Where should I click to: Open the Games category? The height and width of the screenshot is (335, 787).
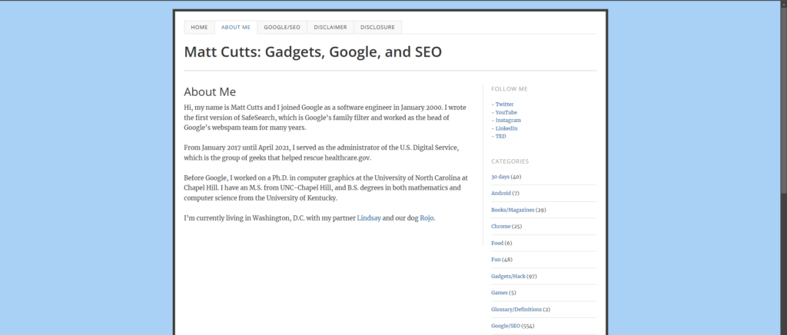(x=500, y=293)
